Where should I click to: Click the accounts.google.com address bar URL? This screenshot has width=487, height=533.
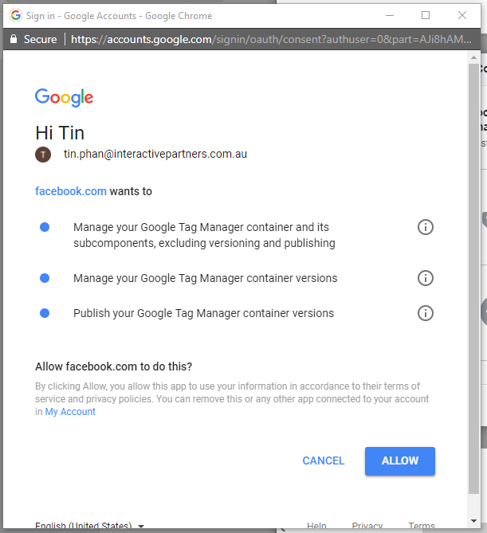point(271,39)
